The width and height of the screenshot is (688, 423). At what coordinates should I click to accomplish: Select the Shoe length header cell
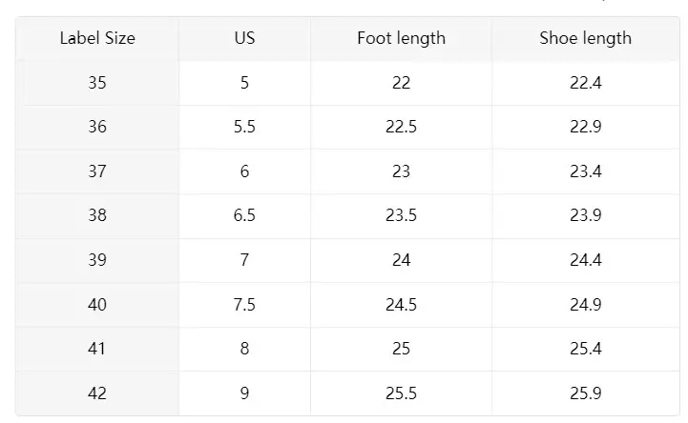(x=586, y=38)
